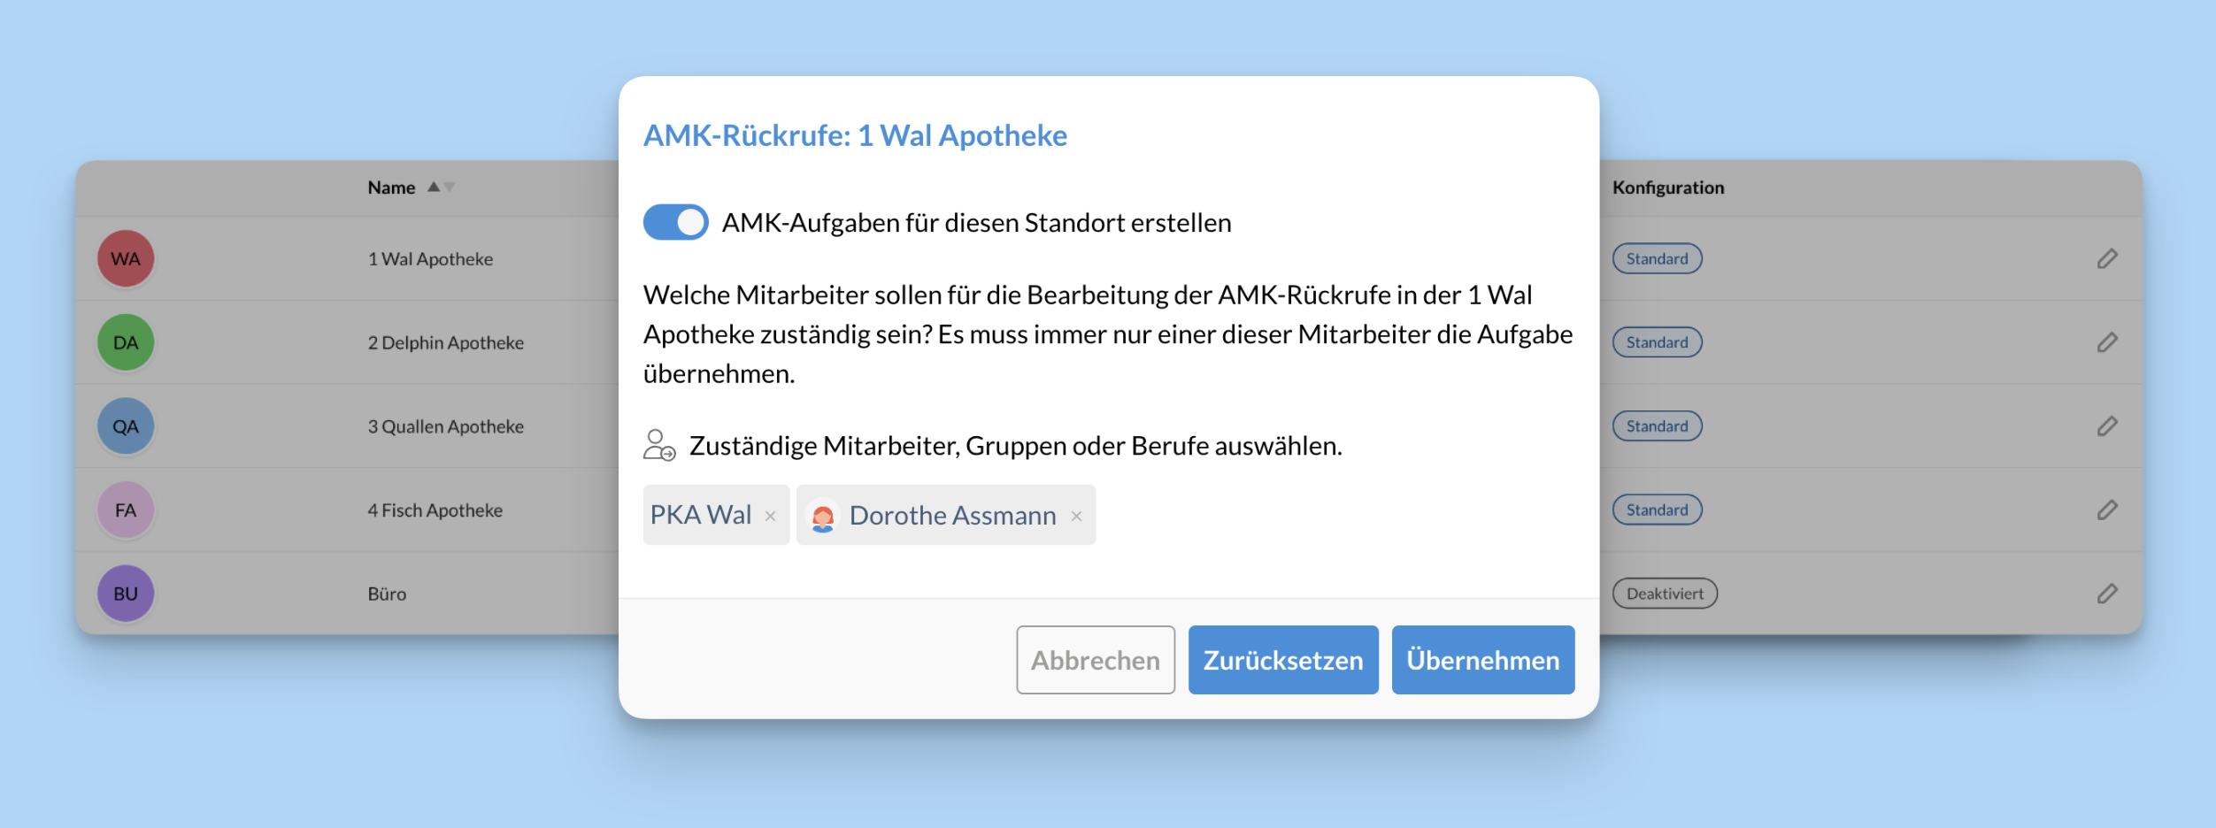Toggle AMK-Aufgaben für diesen Standort switch
The height and width of the screenshot is (828, 2216).
675,222
